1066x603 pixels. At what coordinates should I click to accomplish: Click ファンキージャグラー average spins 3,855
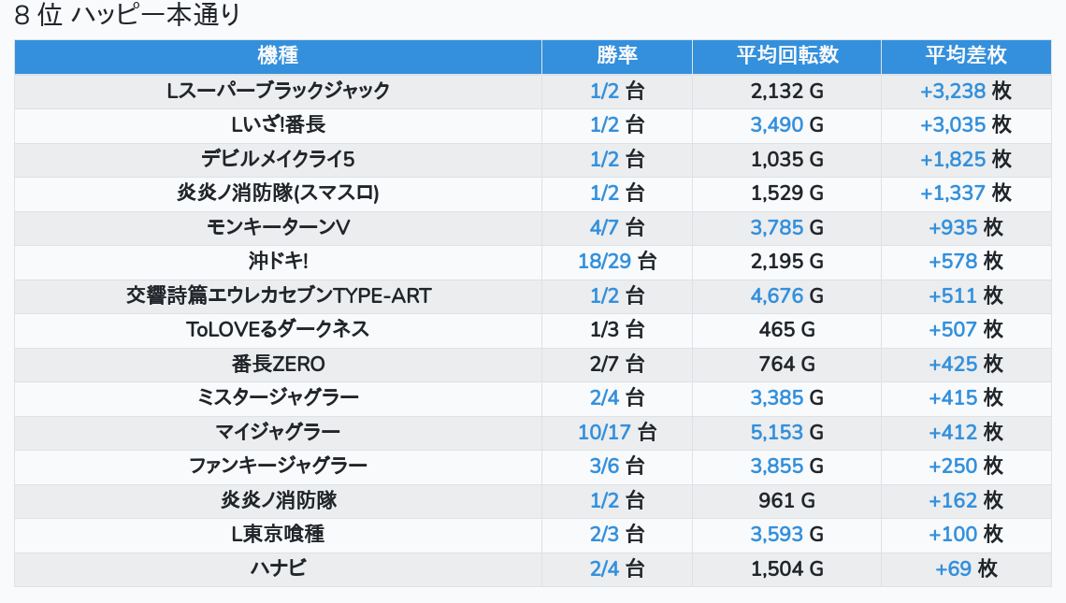point(776,466)
